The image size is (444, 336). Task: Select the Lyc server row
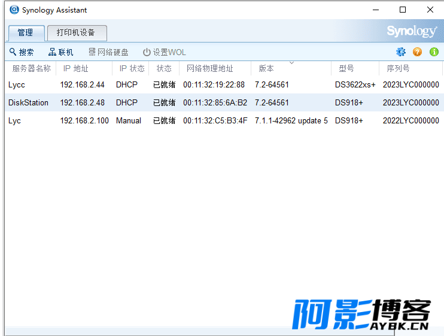pos(224,121)
